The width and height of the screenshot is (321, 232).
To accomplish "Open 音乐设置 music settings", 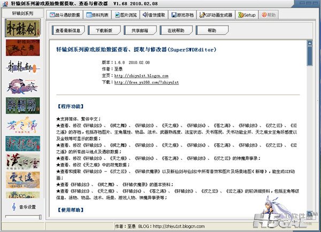I will 27,207.
